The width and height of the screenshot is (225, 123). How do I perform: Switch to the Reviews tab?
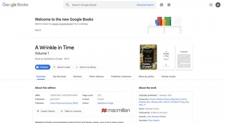pyautogui.click(x=77, y=76)
